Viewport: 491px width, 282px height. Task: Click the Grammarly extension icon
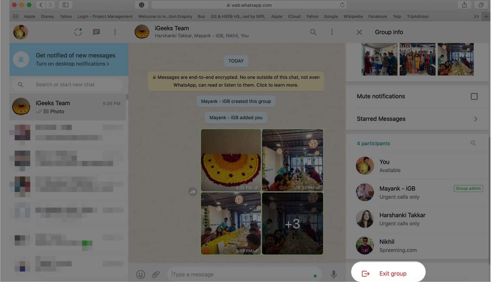coord(141,5)
